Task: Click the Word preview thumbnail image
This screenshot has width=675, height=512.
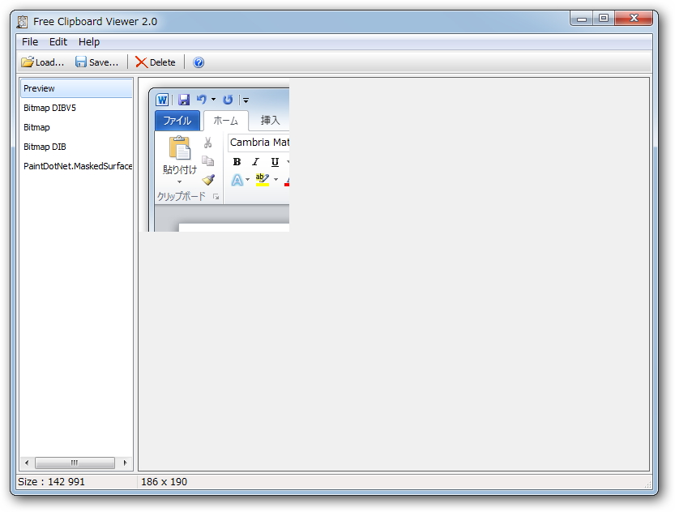Action: point(220,158)
